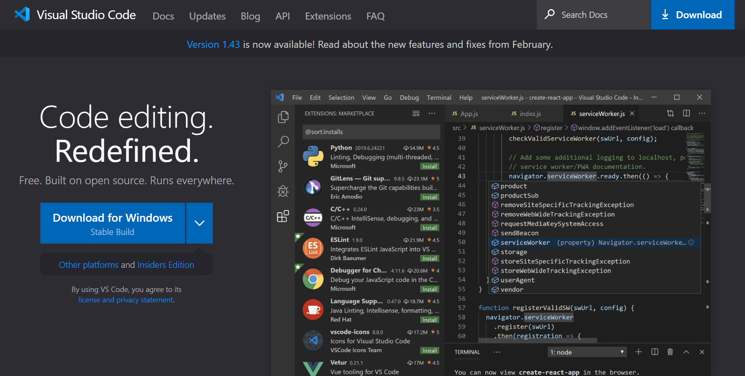
Task: Click the Visual Studio Code logo
Action: click(x=22, y=15)
